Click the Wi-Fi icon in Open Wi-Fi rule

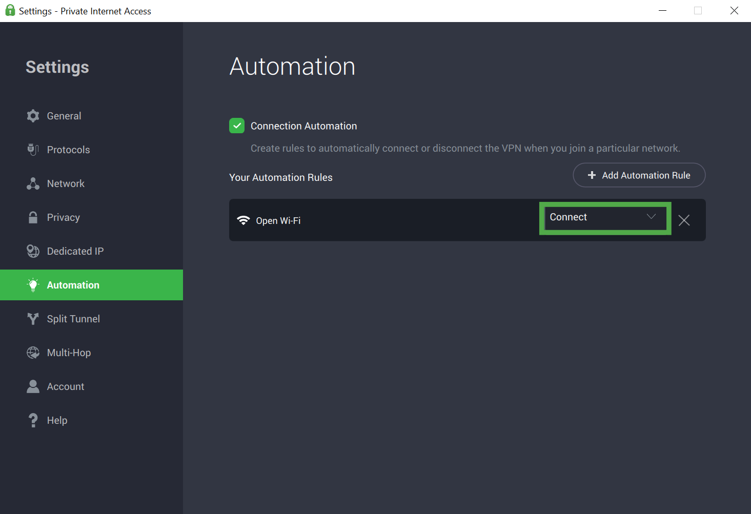(243, 220)
